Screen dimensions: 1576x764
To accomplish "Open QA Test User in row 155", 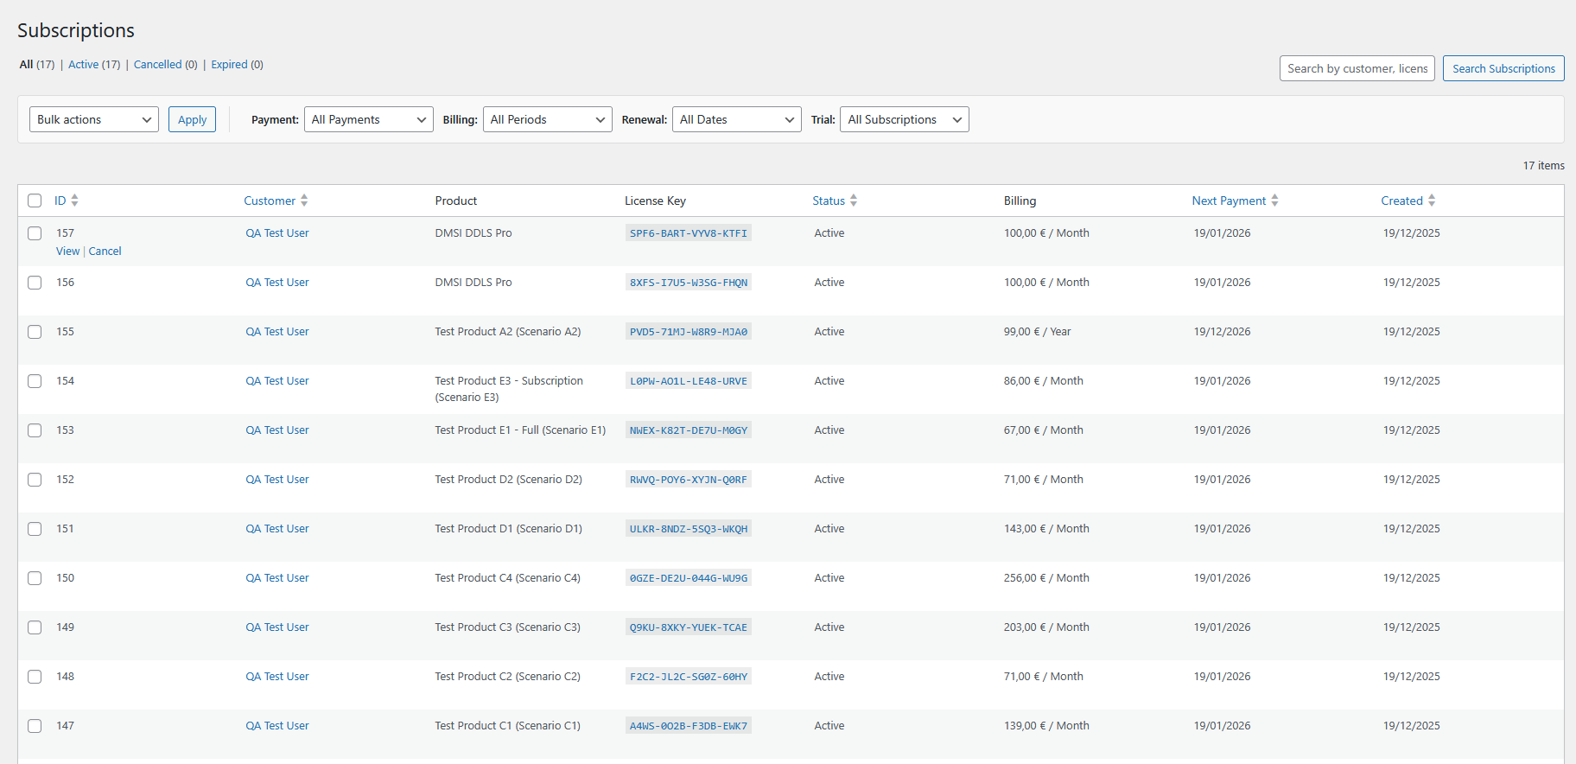I will click(277, 332).
